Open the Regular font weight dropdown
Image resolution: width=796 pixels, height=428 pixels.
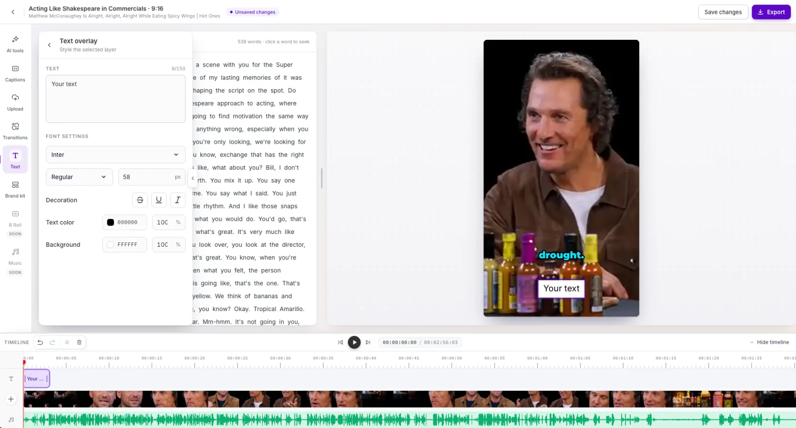coord(79,177)
